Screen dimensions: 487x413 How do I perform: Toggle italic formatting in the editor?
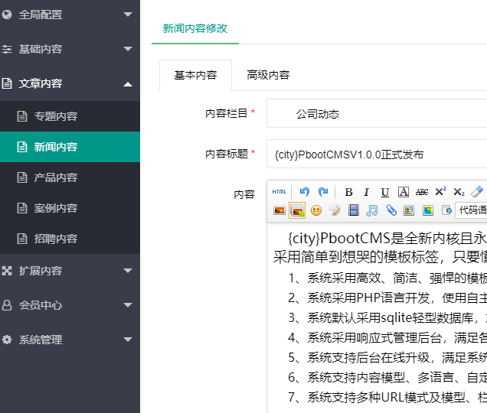coord(366,192)
